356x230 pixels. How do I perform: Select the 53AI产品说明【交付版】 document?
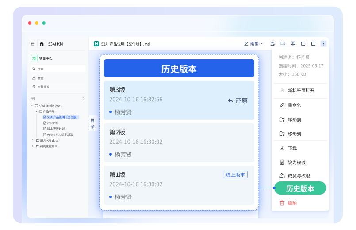coord(61,117)
